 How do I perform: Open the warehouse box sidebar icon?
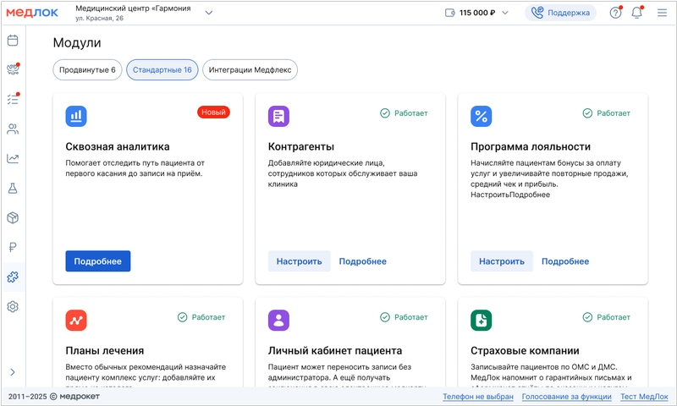13,217
